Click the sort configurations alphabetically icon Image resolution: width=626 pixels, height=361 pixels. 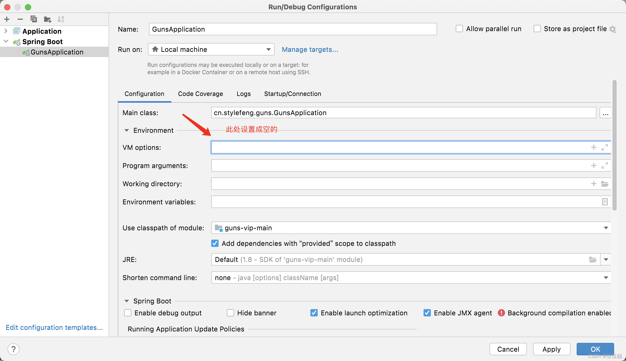(61, 19)
